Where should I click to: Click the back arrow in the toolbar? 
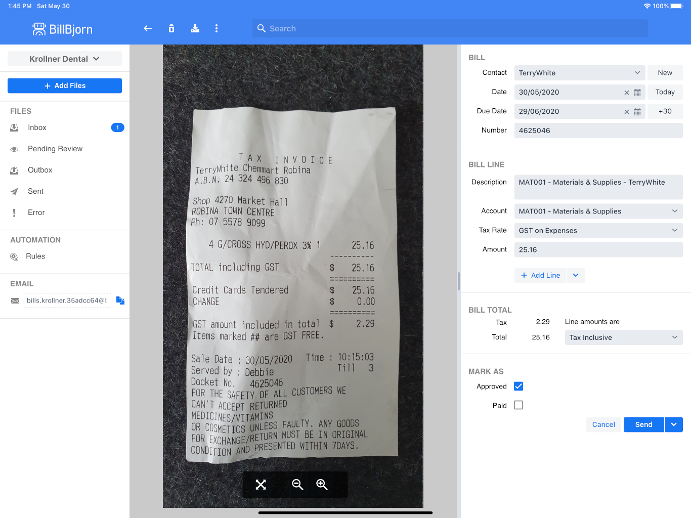click(x=148, y=28)
